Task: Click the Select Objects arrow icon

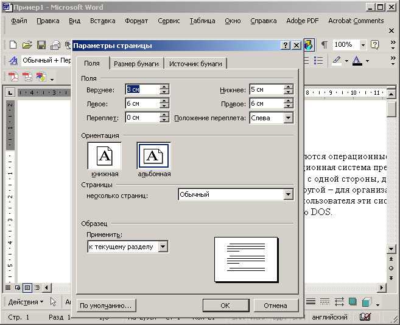Action: [x=53, y=301]
